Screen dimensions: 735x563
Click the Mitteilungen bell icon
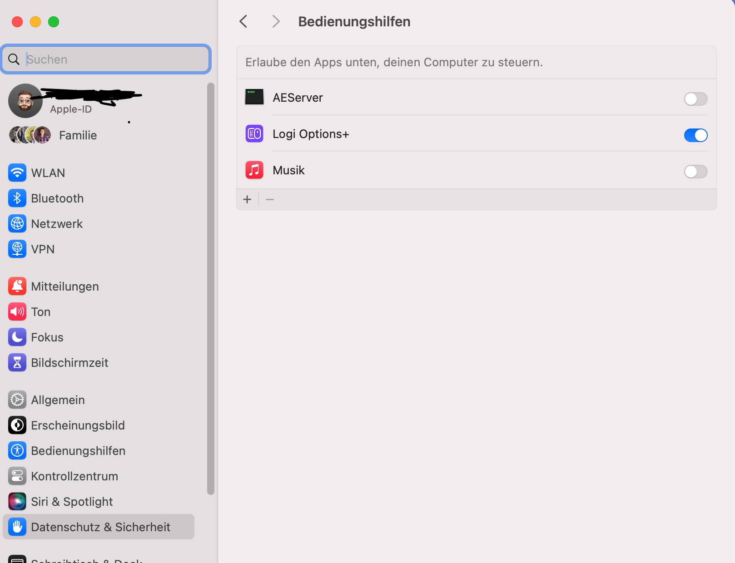click(x=17, y=286)
